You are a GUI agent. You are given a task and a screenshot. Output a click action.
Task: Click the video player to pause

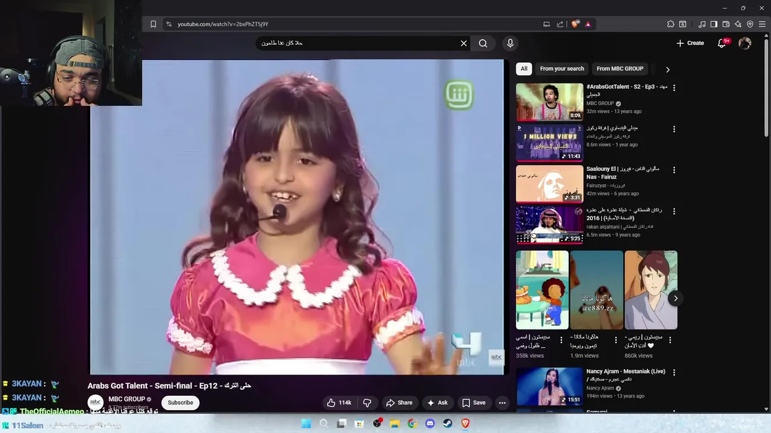tap(296, 216)
